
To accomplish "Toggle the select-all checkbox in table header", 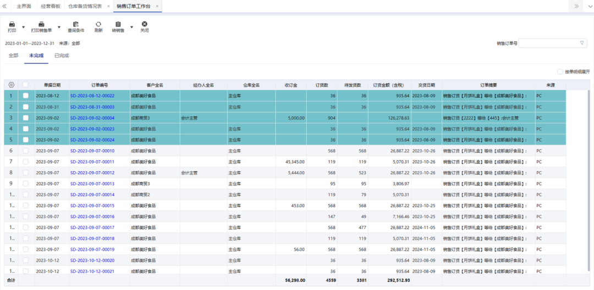I will [x=25, y=85].
